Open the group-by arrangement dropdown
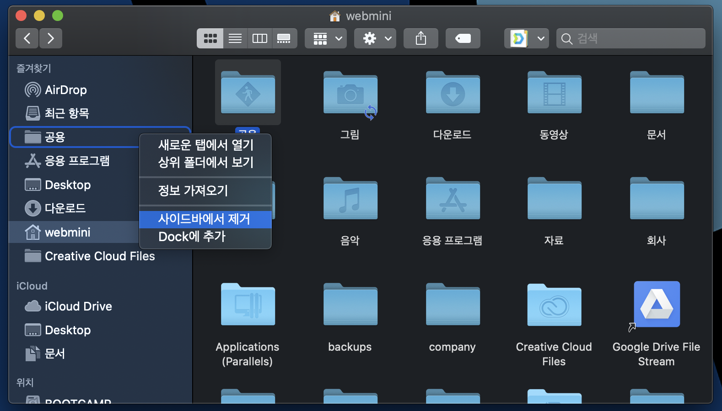The width and height of the screenshot is (722, 411). [x=326, y=38]
